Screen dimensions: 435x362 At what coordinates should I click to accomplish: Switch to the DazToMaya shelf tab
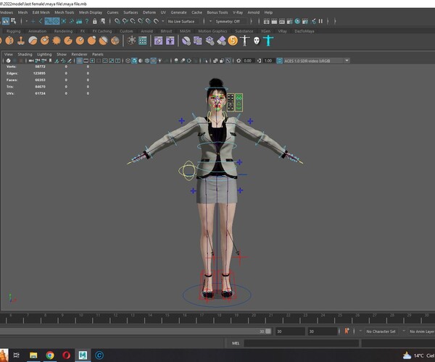304,31
